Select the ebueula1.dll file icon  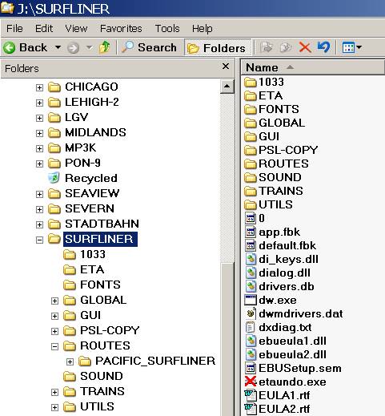point(251,341)
